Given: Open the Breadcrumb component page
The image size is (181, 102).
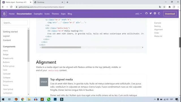Looking at the screenshot, I should click(x=8, y=58).
